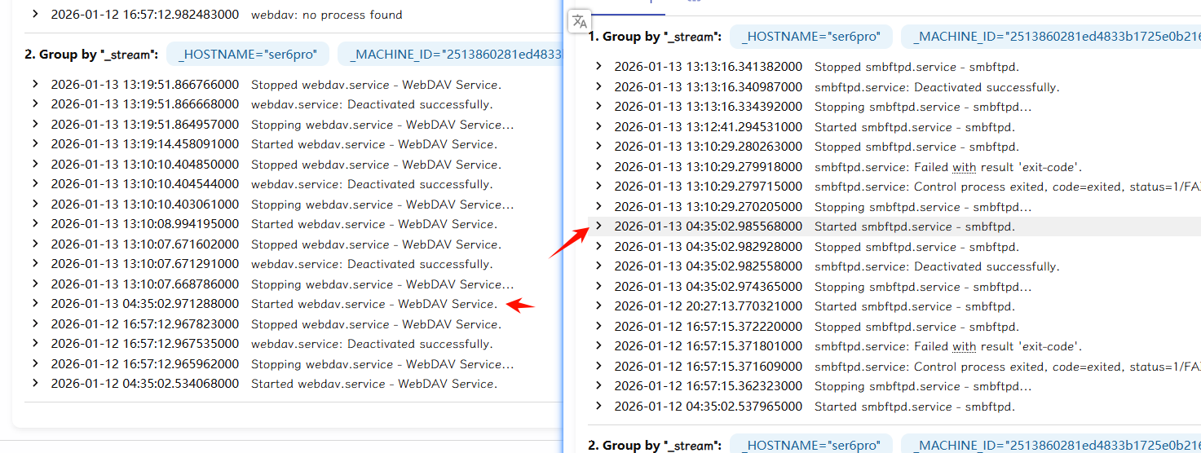Select the 13:13:16.334392000 Stopping smbftpd.service text

point(923,107)
